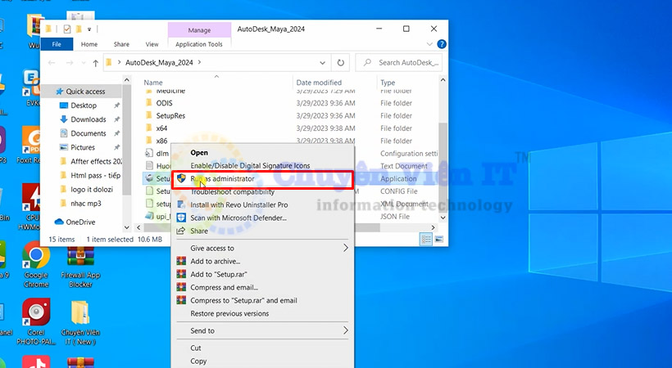This screenshot has height=368, width=672.
Task: Open Google Chrome from the desktop
Action: 36,258
